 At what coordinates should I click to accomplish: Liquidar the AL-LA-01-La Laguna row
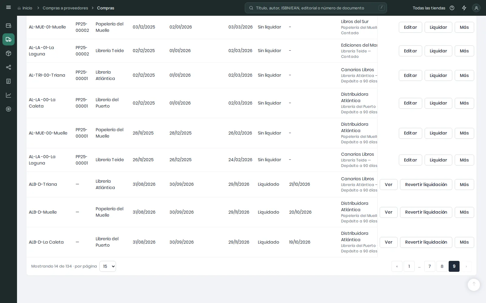pos(438,51)
